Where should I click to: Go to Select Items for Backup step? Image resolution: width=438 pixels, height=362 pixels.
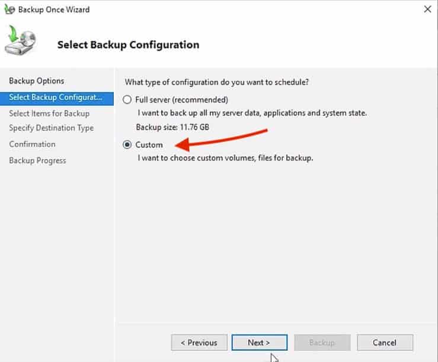tap(49, 114)
